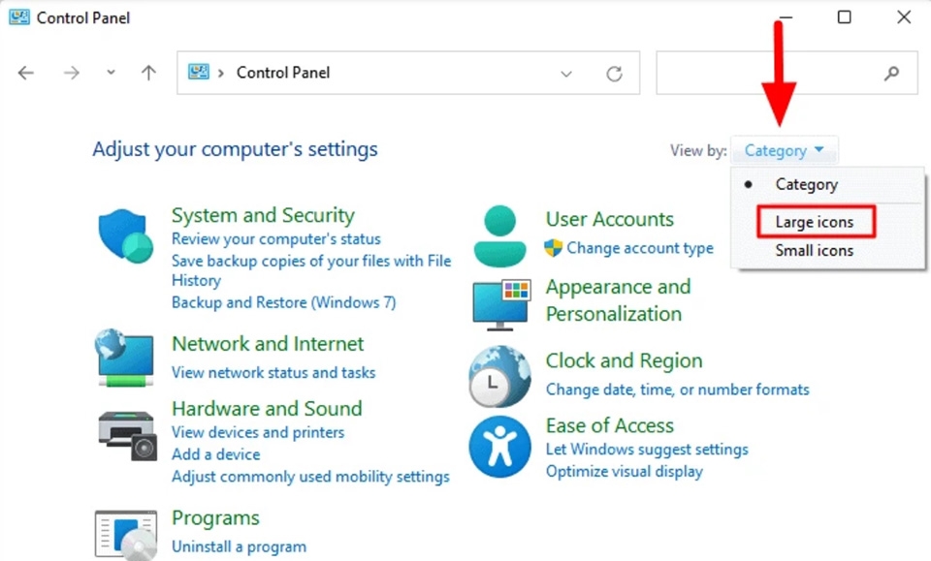The width and height of the screenshot is (931, 561).
Task: Click the search magnifier icon
Action: 891,74
